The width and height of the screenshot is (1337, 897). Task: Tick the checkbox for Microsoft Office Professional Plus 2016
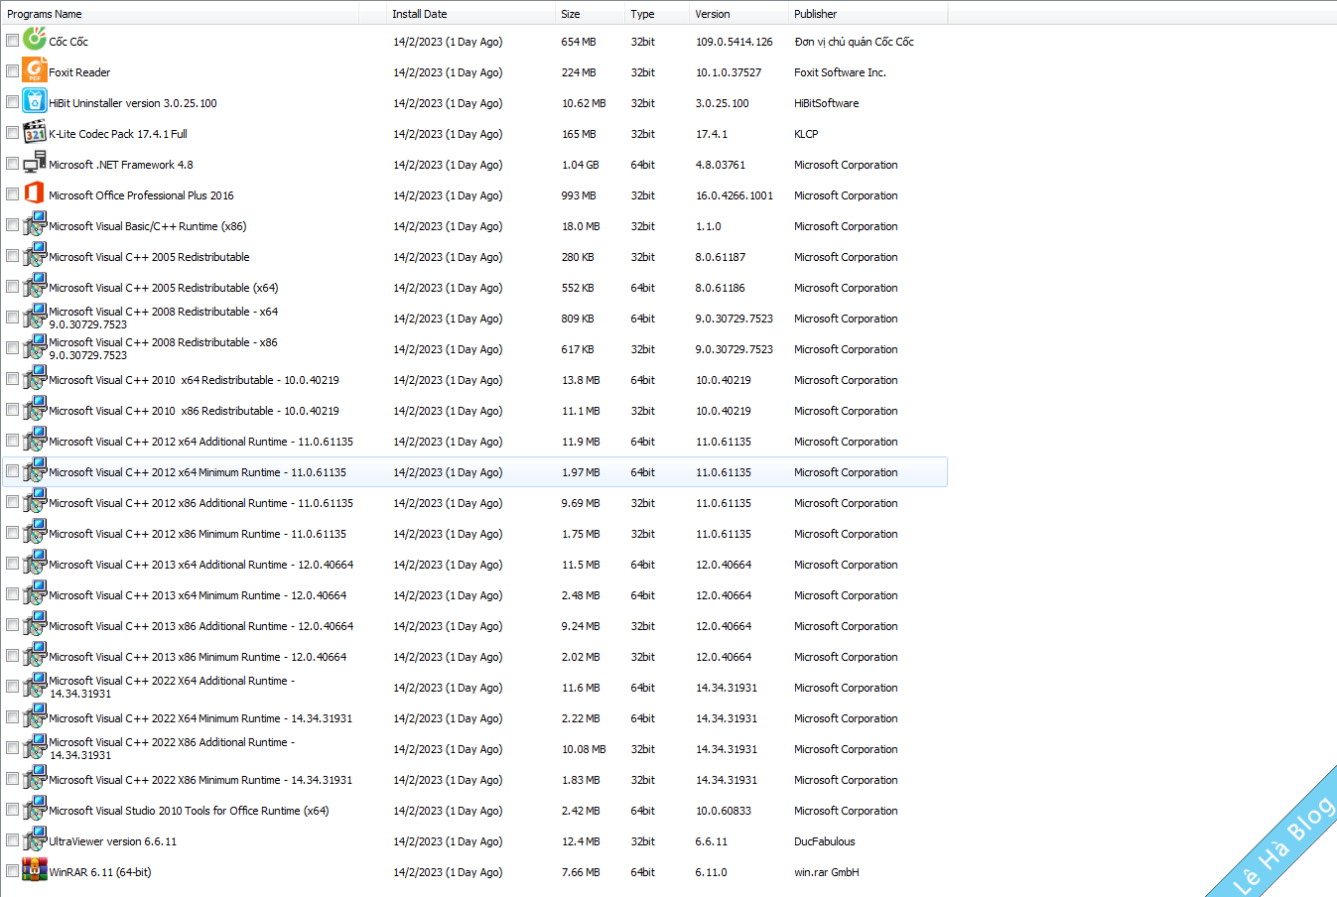click(x=12, y=194)
